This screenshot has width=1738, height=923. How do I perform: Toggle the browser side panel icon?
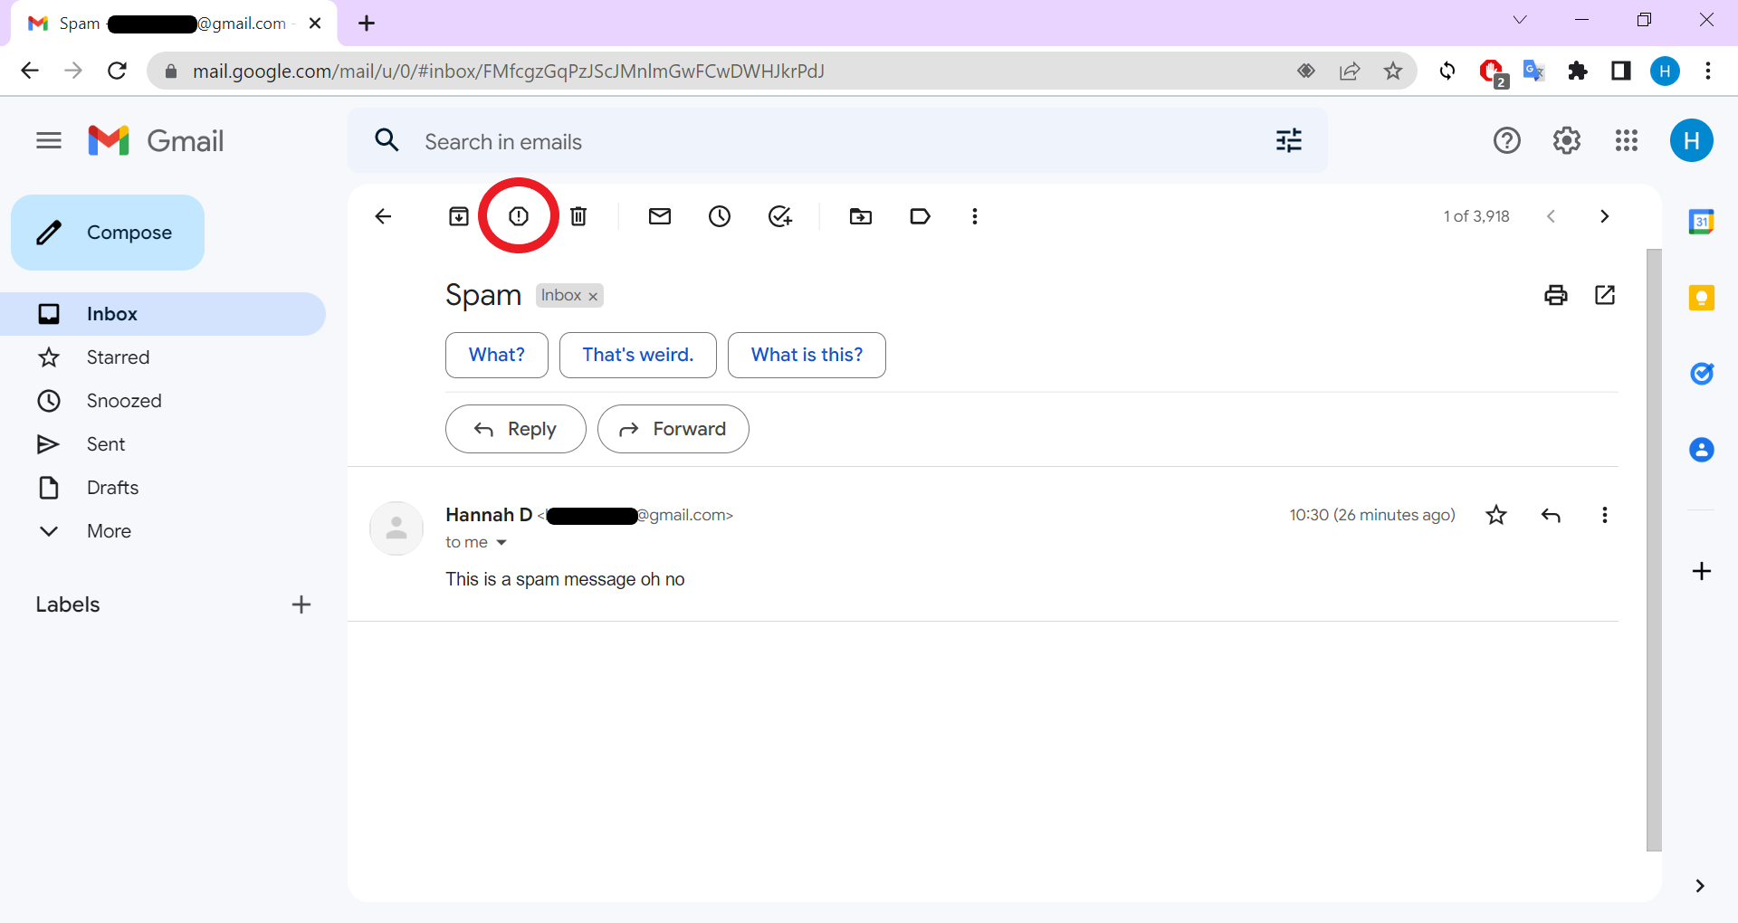1621,71
